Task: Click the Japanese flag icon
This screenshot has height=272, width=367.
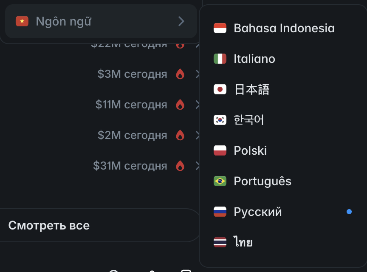Action: pos(220,90)
